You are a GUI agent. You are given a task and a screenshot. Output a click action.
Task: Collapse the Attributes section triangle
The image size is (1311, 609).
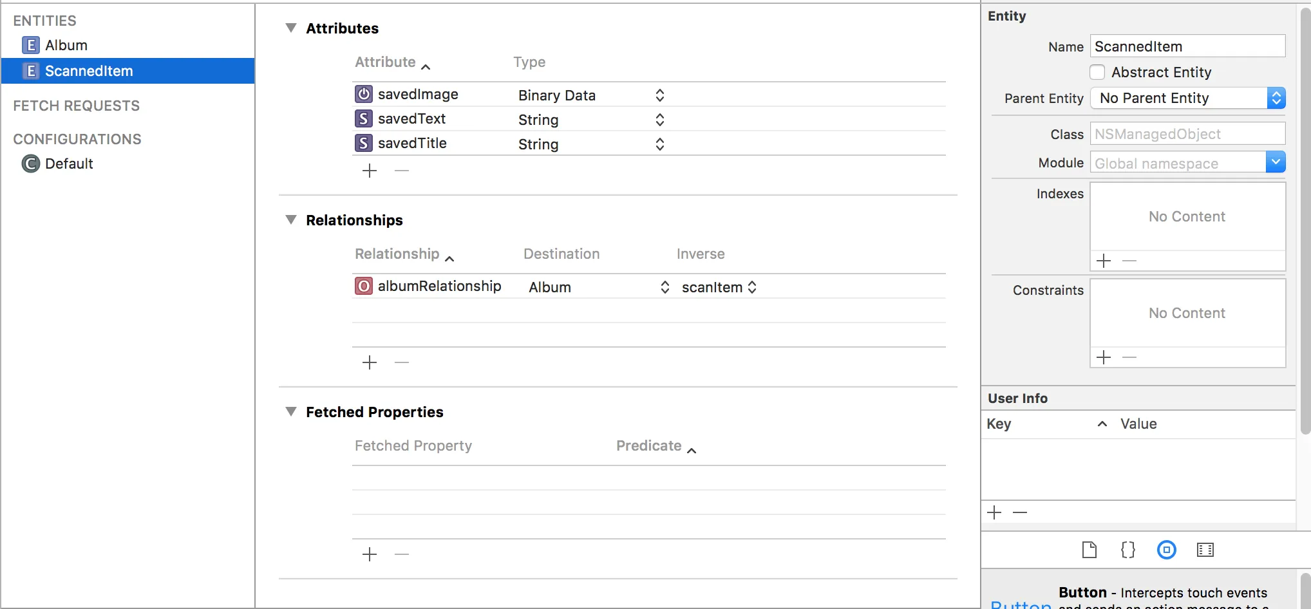coord(291,28)
